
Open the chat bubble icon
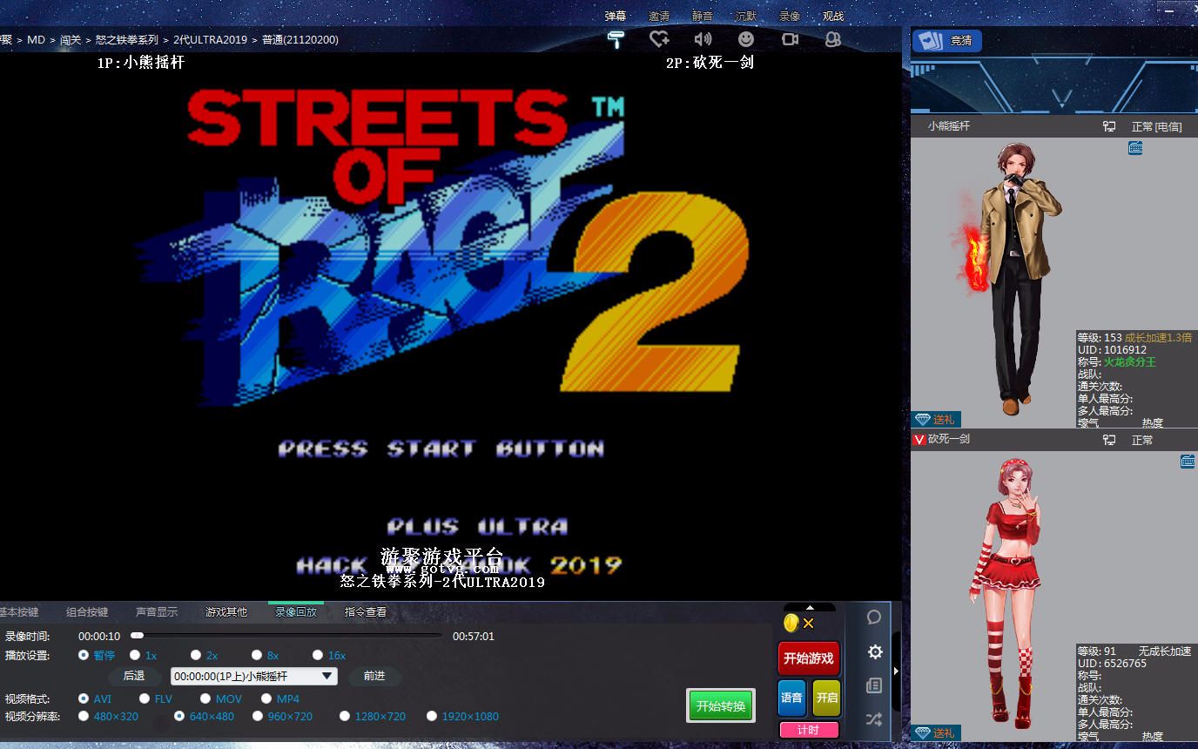click(x=874, y=617)
